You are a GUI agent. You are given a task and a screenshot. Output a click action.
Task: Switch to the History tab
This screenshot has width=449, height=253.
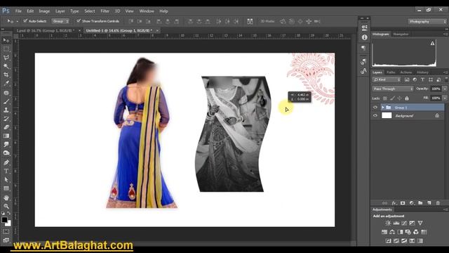coord(422,72)
